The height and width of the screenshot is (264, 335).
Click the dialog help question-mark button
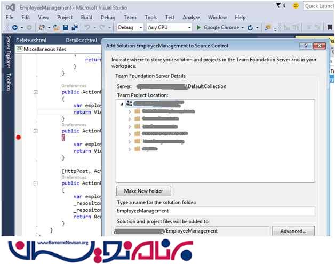coord(306,46)
